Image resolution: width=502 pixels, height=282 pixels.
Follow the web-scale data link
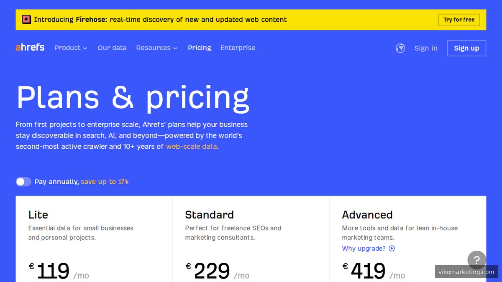point(191,147)
